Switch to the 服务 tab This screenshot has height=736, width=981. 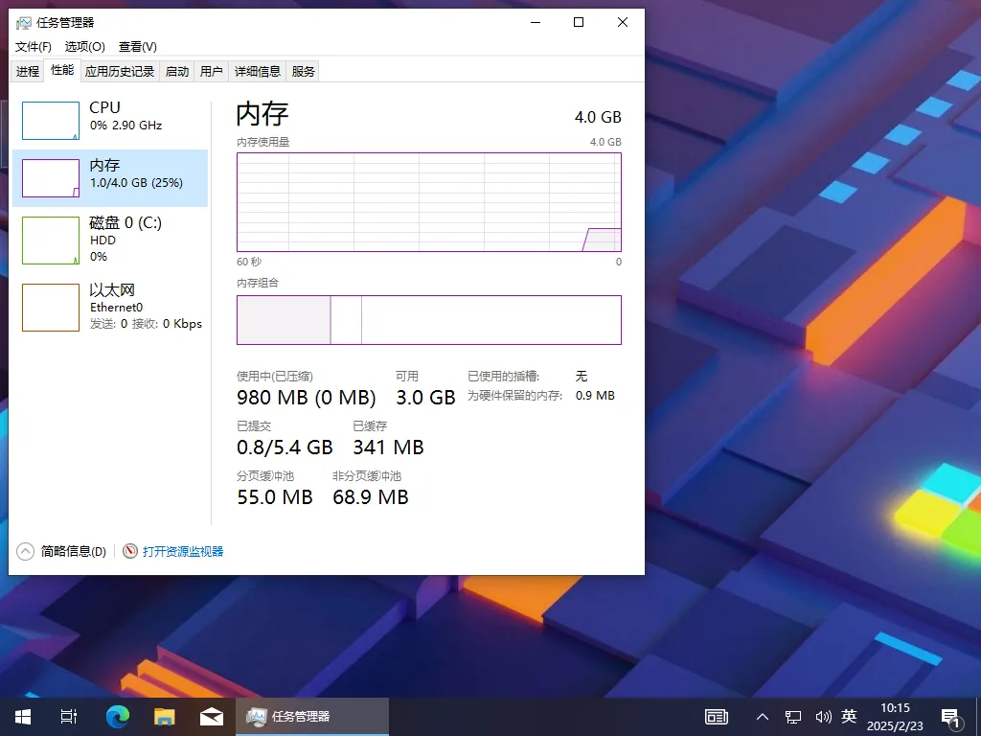click(x=304, y=70)
